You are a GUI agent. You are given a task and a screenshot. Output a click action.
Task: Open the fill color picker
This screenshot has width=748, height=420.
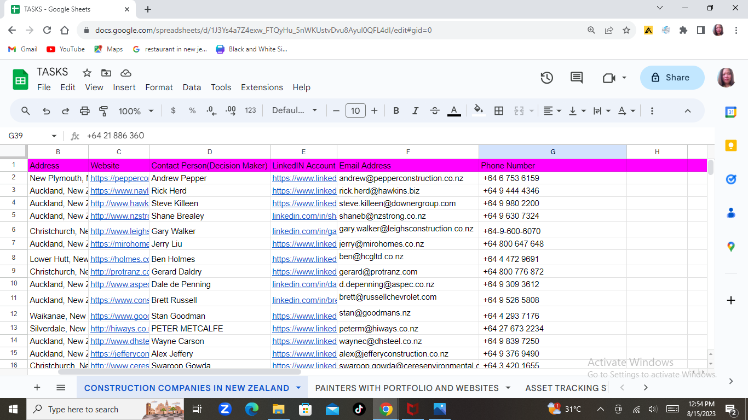[479, 110]
